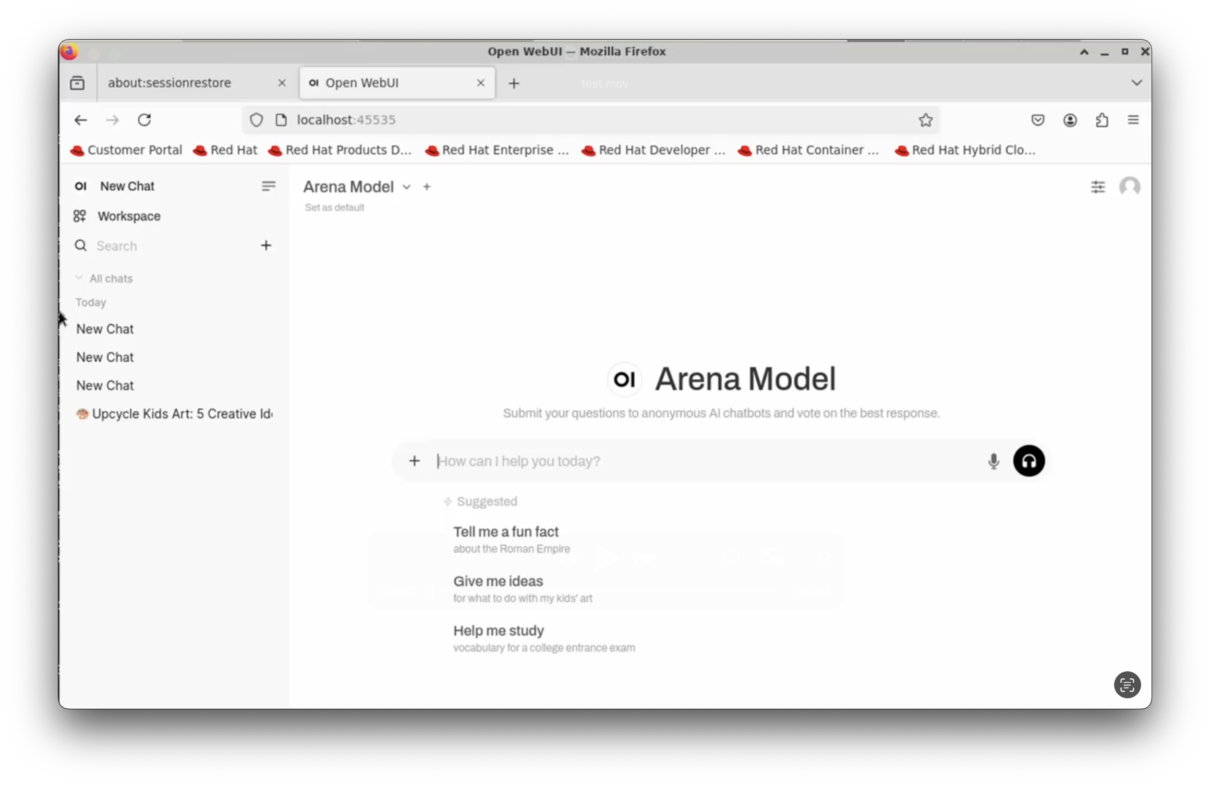Open the Workspace section
The height and width of the screenshot is (786, 1210).
pos(128,216)
